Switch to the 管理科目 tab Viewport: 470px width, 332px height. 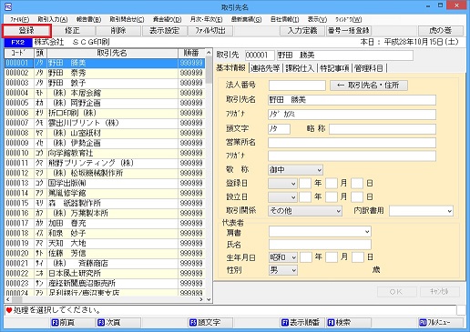[x=369, y=68]
